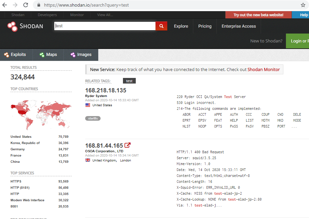This screenshot has height=219, width=309.
Task: Click 'Added on 2020-10-14 15:34:14 GMT' timestamp
Action: 112,155
